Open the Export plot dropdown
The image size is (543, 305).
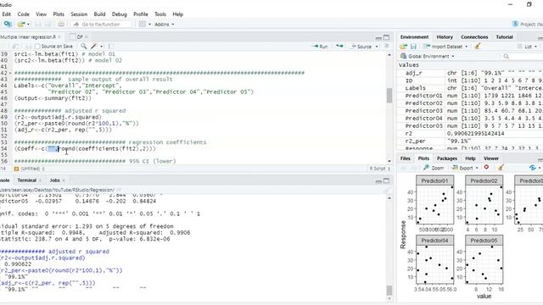(465, 168)
